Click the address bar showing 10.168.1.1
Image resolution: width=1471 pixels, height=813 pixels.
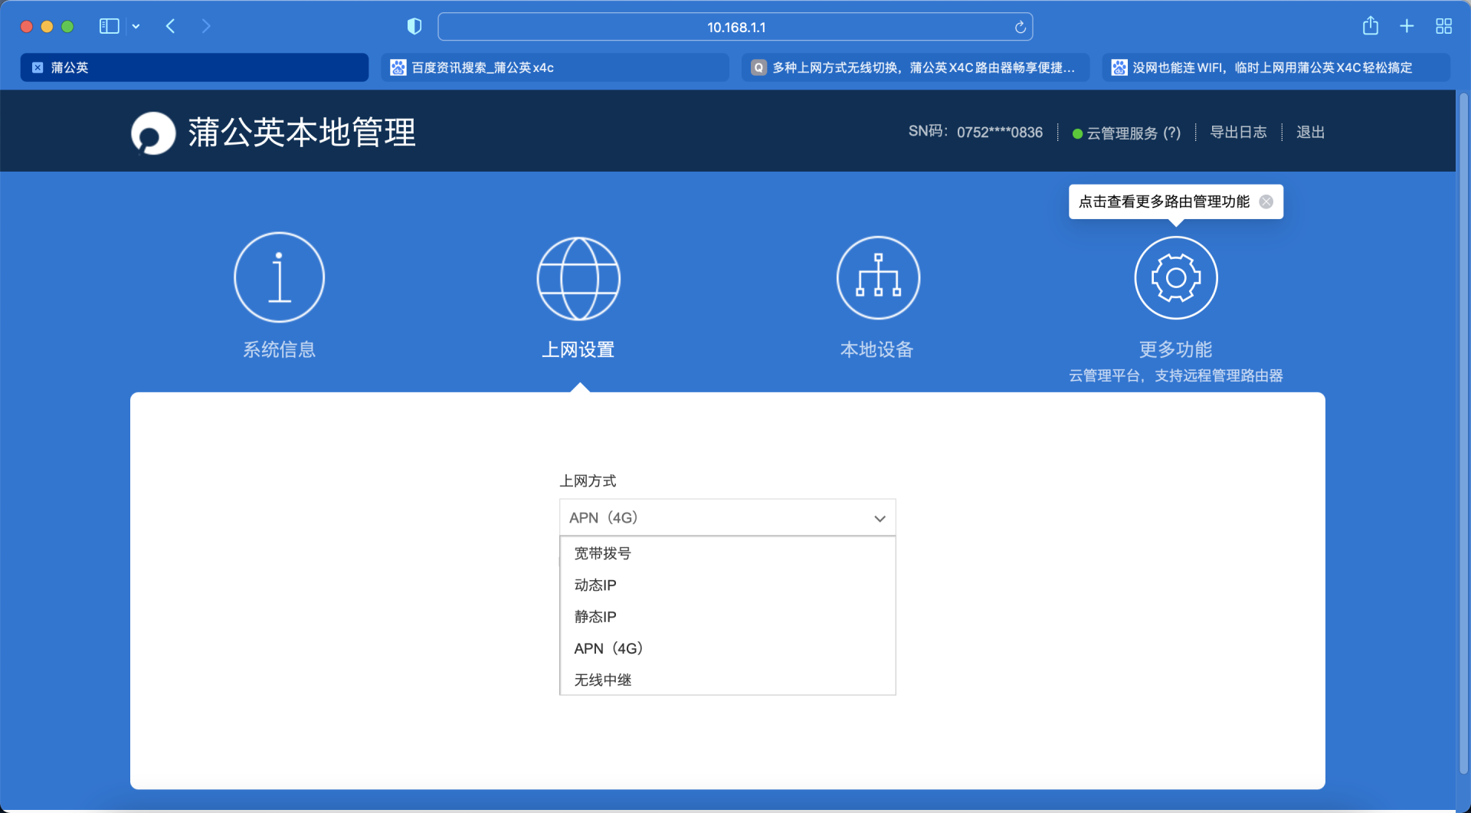[x=735, y=27]
